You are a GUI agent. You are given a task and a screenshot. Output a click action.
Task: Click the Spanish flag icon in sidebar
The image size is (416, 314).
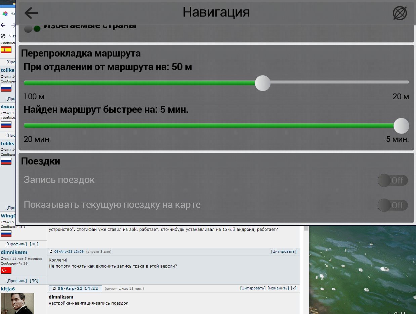(x=6, y=50)
